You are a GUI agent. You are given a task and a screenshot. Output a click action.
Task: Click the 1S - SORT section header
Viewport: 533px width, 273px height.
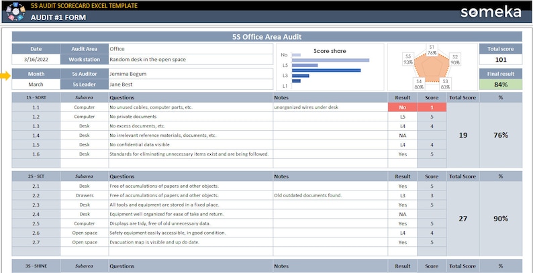pos(36,97)
